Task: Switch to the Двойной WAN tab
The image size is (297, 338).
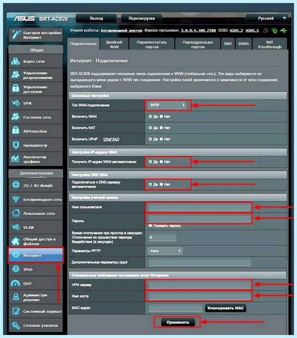Action: [x=114, y=45]
